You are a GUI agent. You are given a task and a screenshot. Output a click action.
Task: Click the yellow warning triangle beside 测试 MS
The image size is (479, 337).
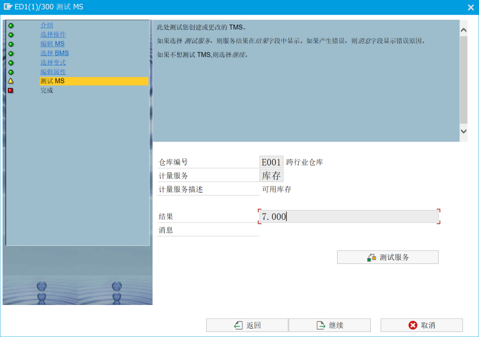[11, 81]
